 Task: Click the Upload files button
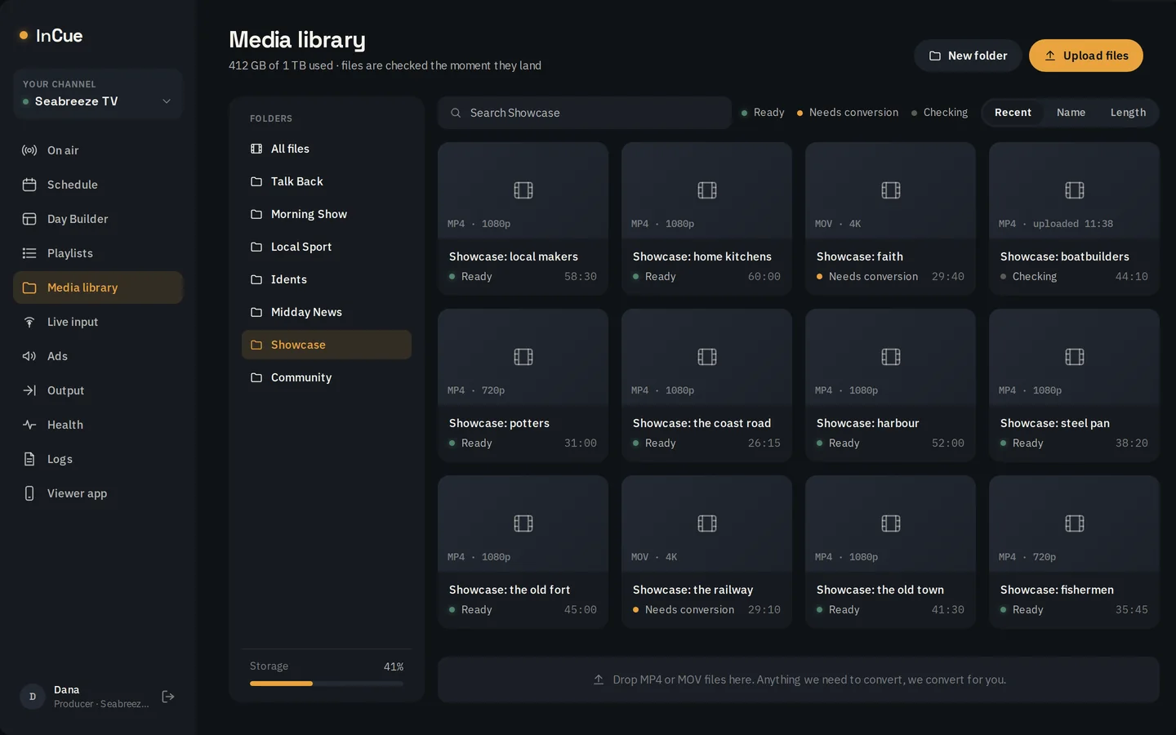pos(1086,56)
